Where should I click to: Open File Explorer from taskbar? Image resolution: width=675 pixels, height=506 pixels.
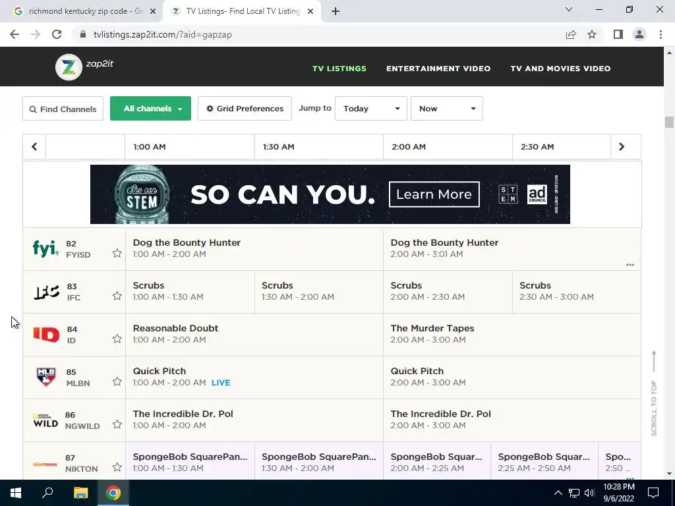coord(80,493)
